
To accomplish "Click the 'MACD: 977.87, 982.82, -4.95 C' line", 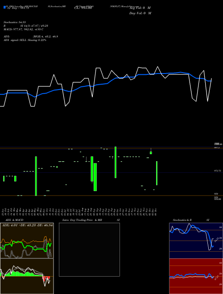I will (24, 29).
